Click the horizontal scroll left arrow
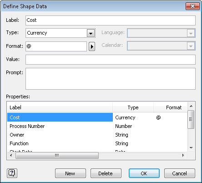The width and height of the screenshot is (202, 183). 11,155
